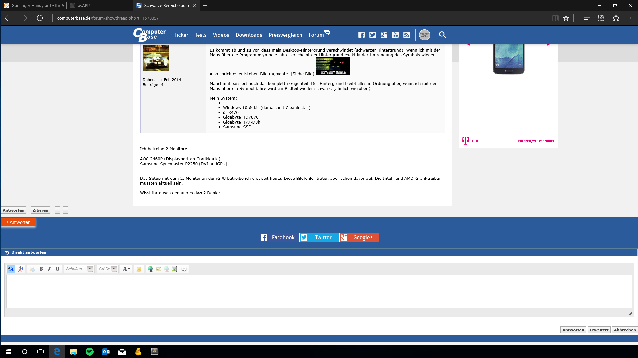Viewport: 638px width, 358px height.
Task: Insert a link with the globe icon
Action: 150,269
